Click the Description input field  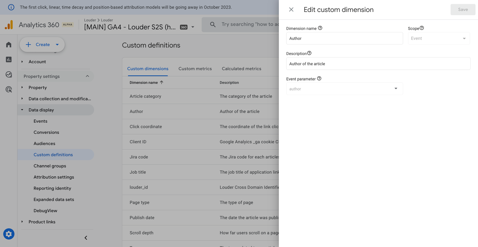click(378, 64)
